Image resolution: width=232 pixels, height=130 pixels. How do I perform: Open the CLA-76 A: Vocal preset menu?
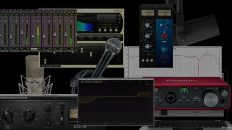tap(55, 98)
